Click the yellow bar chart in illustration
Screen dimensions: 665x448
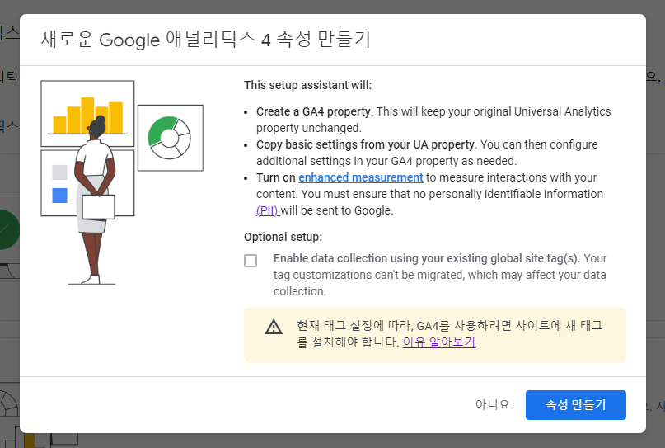(88, 116)
